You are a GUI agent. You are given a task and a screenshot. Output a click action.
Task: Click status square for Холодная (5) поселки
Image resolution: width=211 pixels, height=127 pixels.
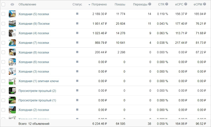(77, 14)
